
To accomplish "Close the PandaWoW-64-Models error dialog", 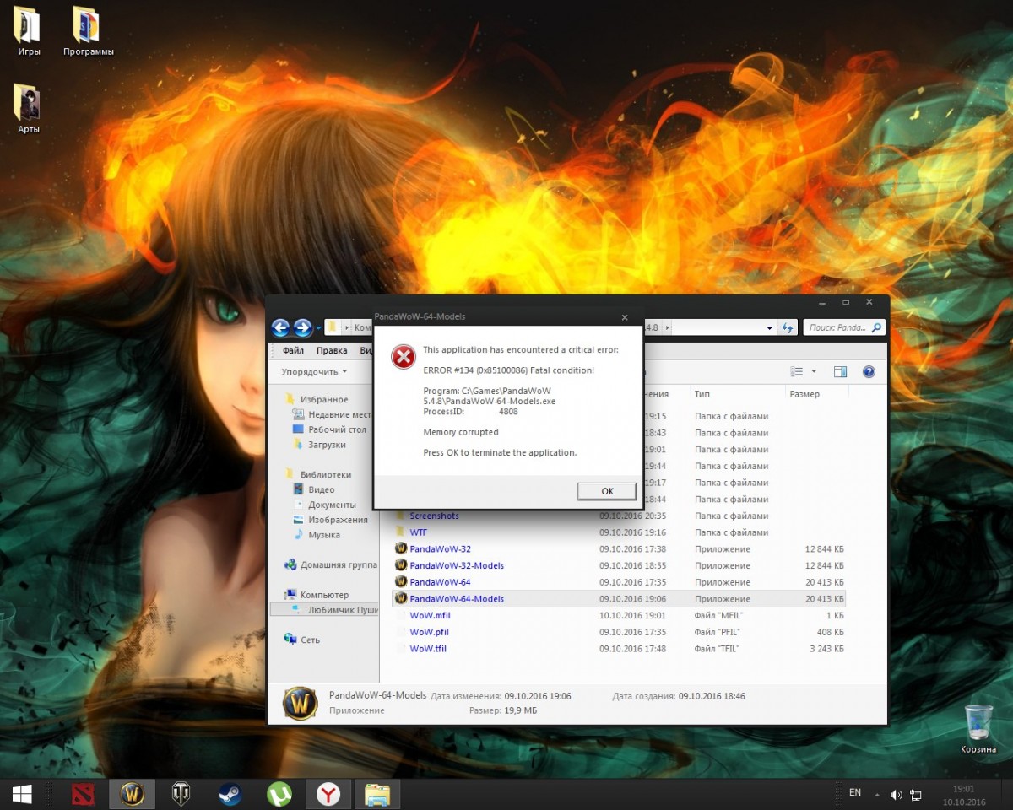I will pyautogui.click(x=625, y=317).
